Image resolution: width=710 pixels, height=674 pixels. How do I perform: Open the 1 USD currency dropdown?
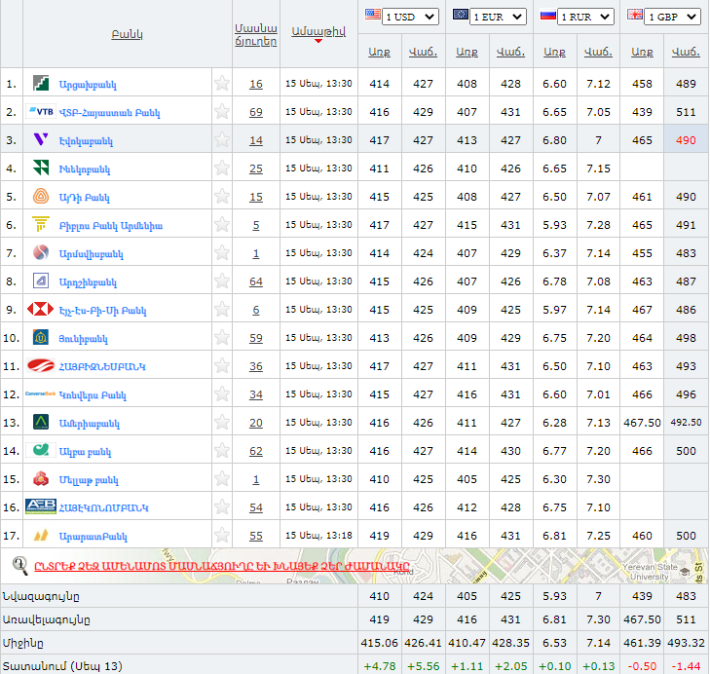(410, 17)
